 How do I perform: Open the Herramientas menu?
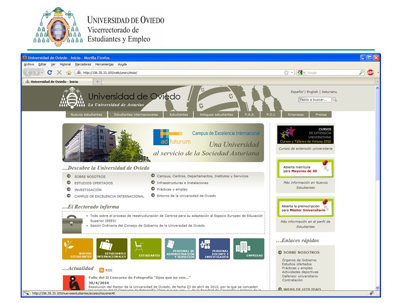104,64
